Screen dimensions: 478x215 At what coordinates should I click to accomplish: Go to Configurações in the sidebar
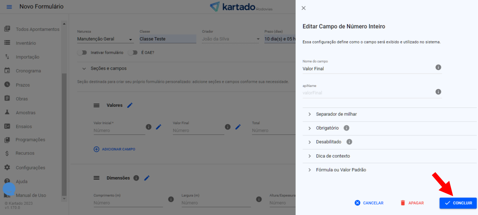[x=30, y=168]
